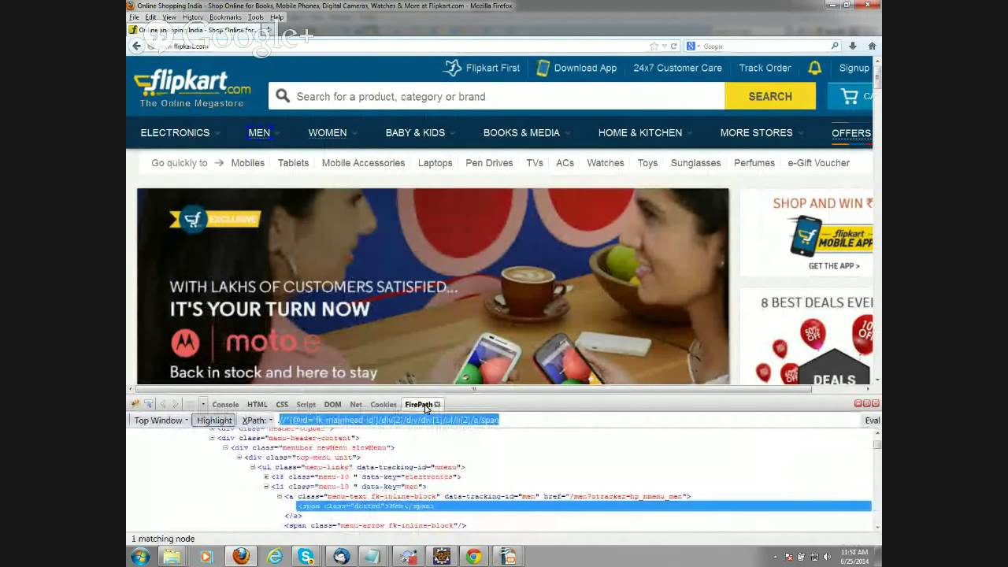This screenshot has height=567, width=1008.
Task: Open the BOOKS & MEDIA category
Action: point(521,132)
